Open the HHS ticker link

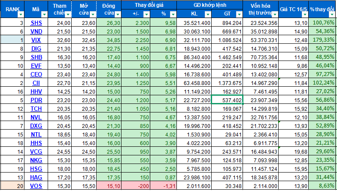[x=36, y=143]
